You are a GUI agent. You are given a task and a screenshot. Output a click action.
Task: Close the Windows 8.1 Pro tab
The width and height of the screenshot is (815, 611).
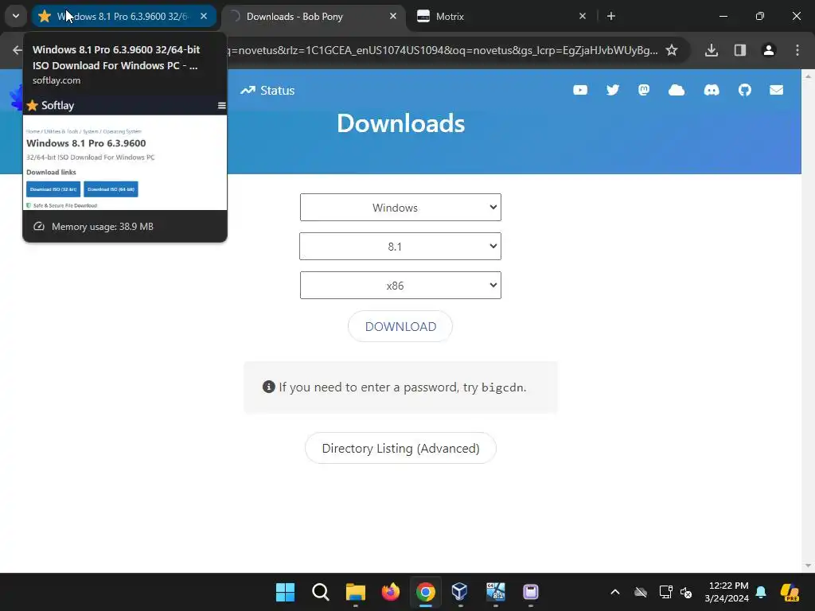point(204,16)
